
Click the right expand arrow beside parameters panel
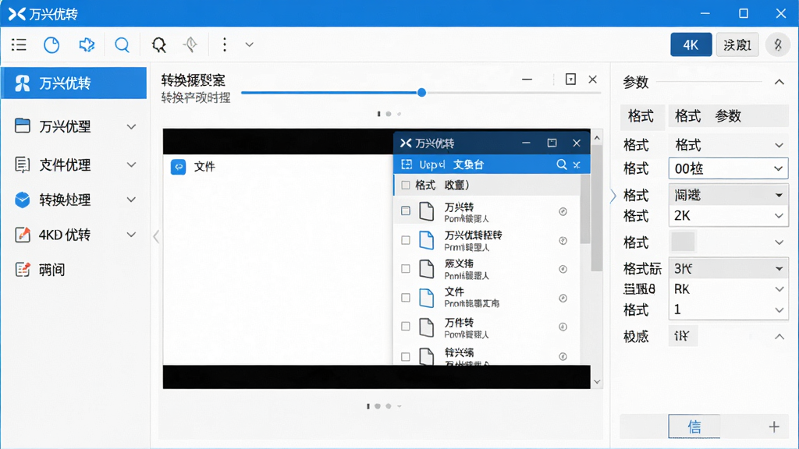tap(613, 196)
